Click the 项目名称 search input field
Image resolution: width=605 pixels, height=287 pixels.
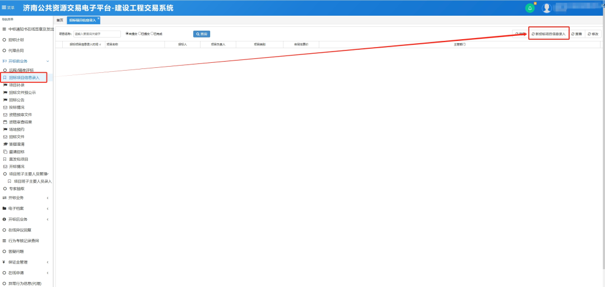click(x=97, y=34)
